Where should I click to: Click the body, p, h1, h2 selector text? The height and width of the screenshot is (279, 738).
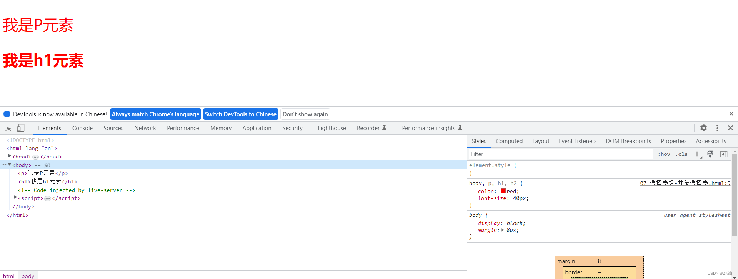point(493,183)
